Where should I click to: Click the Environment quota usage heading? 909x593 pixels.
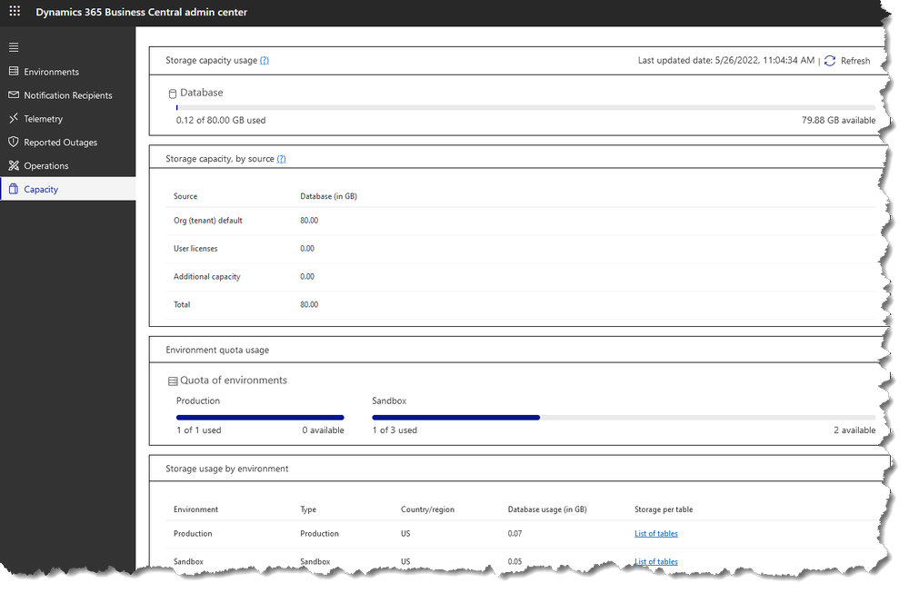click(217, 350)
